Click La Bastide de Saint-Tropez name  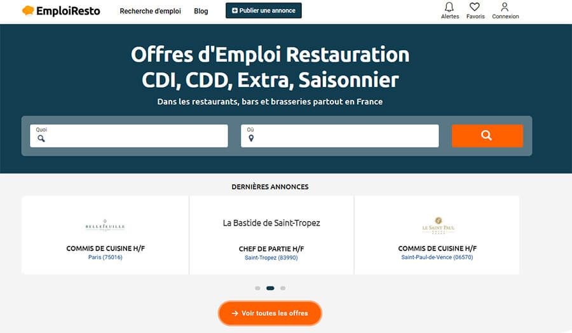[271, 223]
